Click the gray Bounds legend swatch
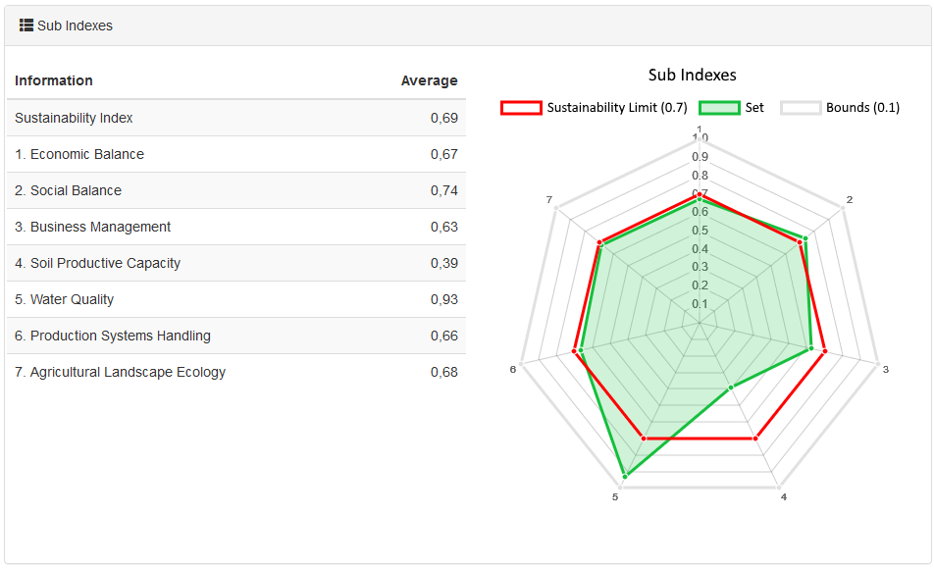This screenshot has width=934, height=570. click(801, 108)
